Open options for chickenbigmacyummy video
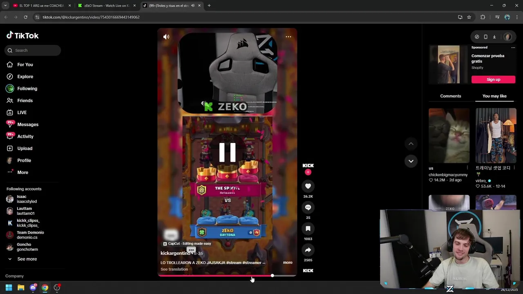The image size is (523, 294). 467,168
